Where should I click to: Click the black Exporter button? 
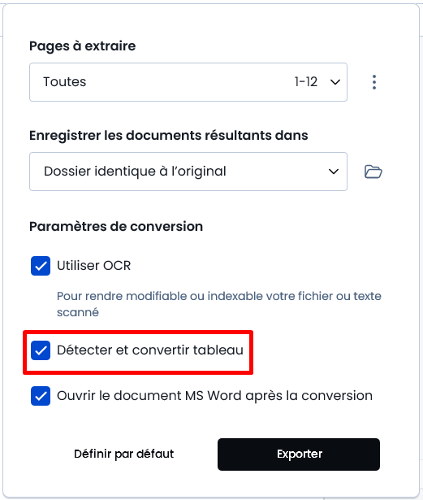[299, 454]
